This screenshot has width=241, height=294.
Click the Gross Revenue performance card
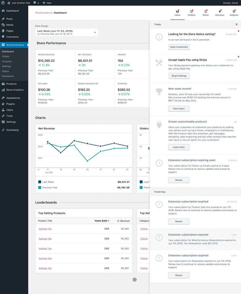click(55, 64)
